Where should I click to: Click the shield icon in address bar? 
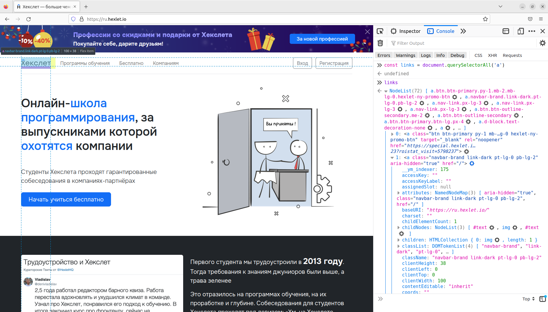pos(73,19)
